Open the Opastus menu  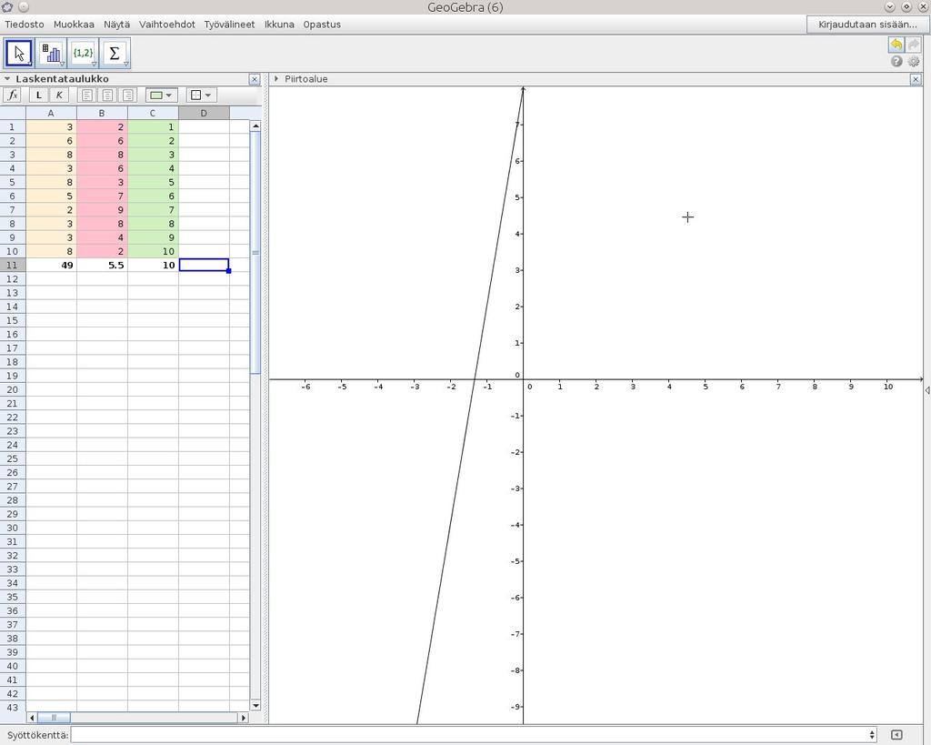click(x=322, y=25)
